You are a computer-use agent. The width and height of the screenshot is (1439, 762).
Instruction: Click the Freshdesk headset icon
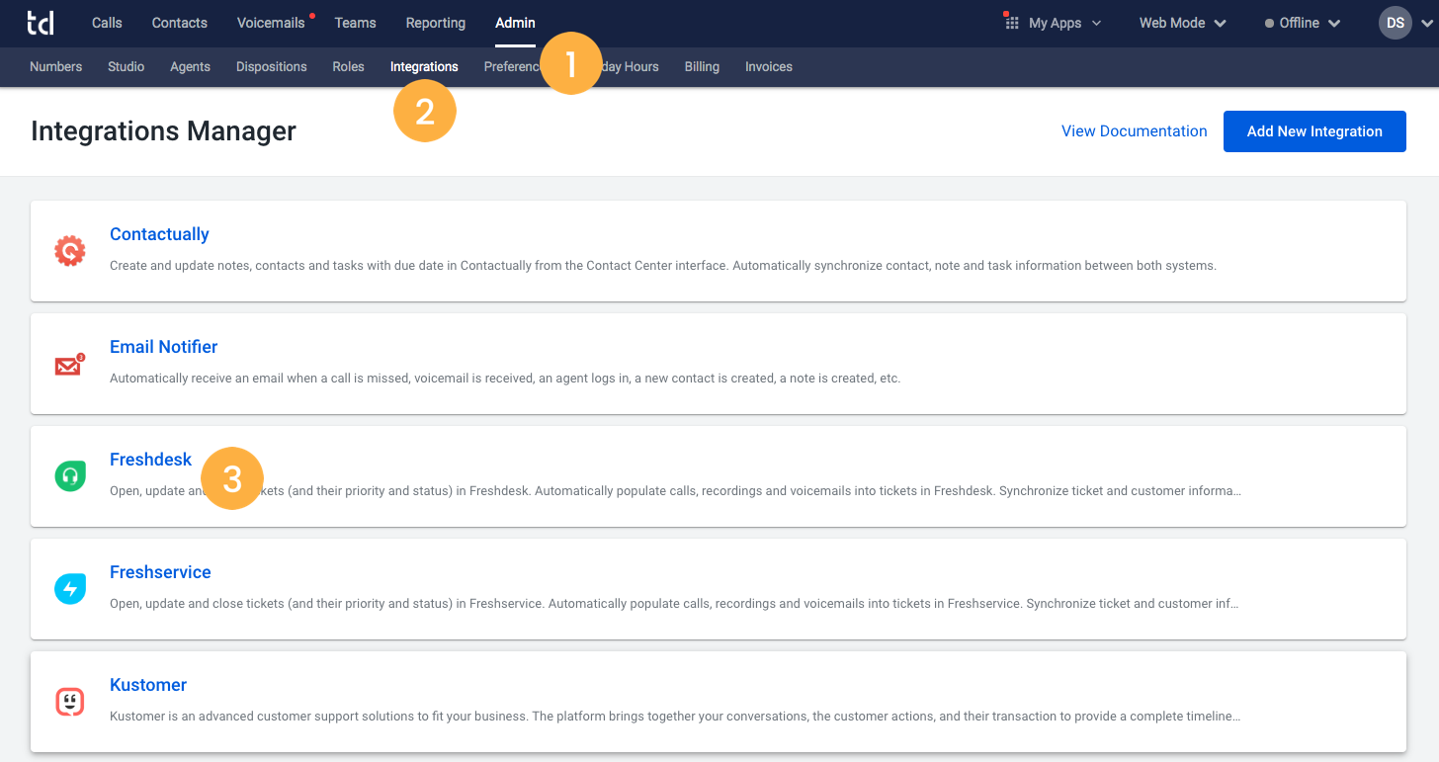69,477
